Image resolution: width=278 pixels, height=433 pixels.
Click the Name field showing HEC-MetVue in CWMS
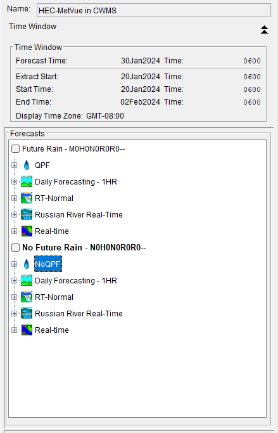pos(154,11)
